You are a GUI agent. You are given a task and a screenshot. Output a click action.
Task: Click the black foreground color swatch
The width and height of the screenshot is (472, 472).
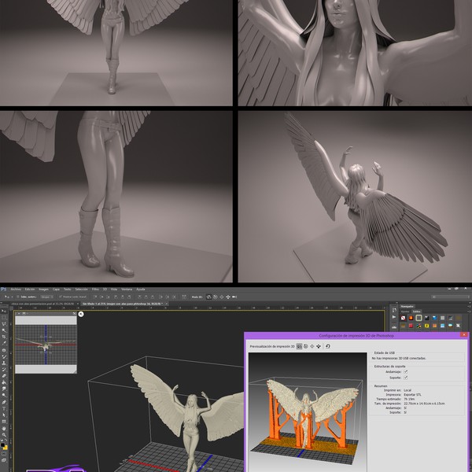(x=2, y=444)
